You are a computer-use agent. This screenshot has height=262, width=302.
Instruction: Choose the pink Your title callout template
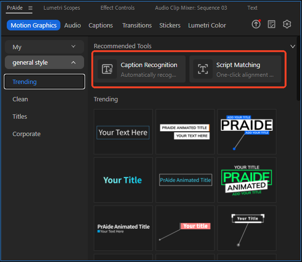tap(185, 228)
